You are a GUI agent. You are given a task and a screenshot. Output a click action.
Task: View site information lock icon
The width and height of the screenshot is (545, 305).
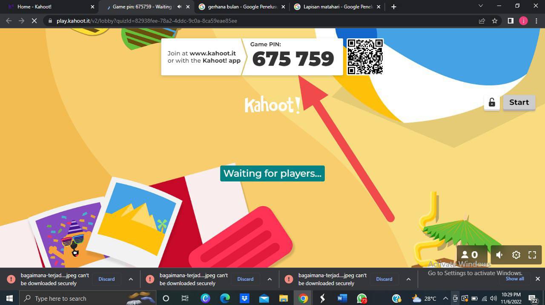coord(50,20)
